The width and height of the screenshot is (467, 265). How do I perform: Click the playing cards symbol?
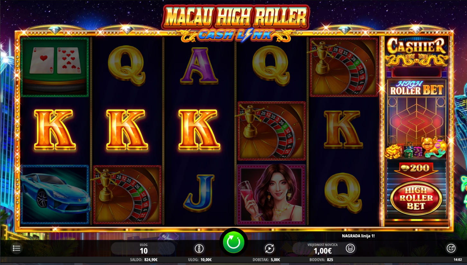tap(54, 67)
